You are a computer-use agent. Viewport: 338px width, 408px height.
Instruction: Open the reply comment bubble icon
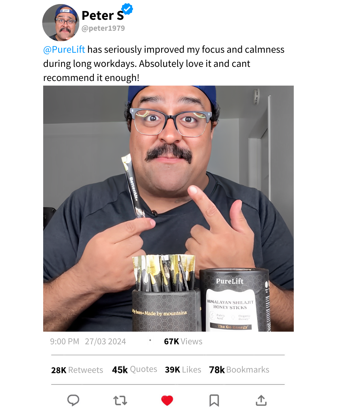pos(73,400)
